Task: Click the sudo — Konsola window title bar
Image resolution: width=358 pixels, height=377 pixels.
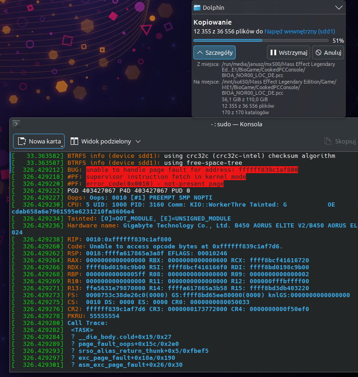Action: tap(186, 124)
